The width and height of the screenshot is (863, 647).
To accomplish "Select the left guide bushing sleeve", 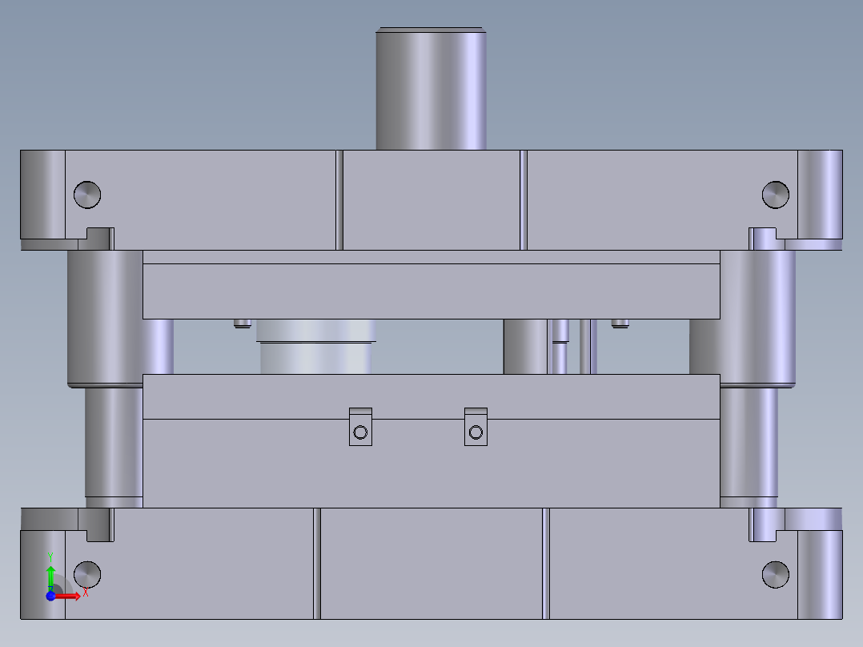I will click(104, 316).
